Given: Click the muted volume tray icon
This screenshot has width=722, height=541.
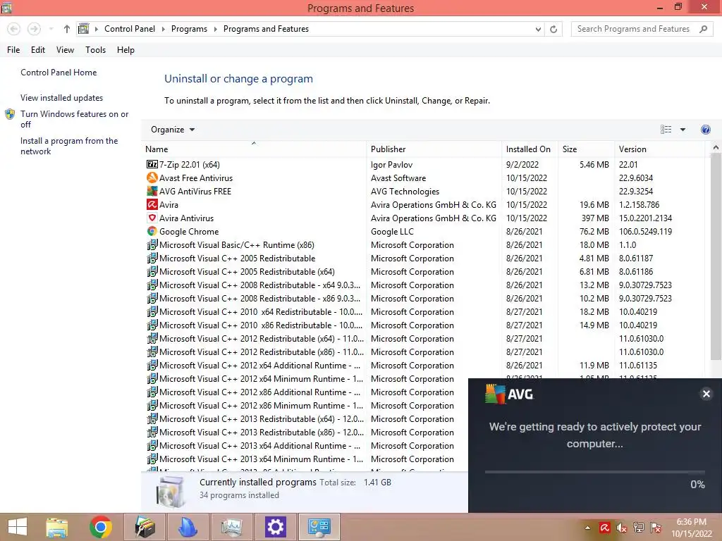Looking at the screenshot, I should click(621, 528).
